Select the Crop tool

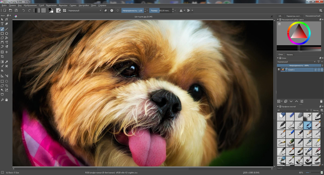pyautogui.click(x=2, y=57)
